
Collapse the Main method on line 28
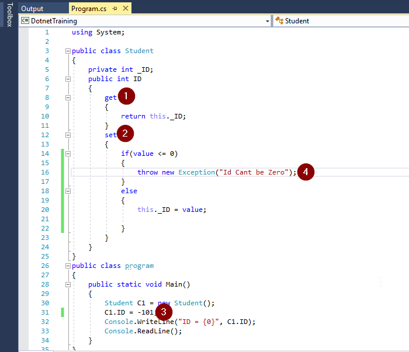tap(68, 284)
